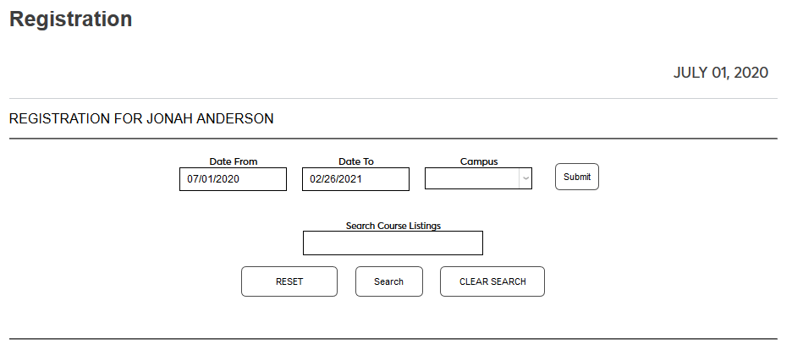Viewport: 792px width, 344px height.
Task: Click the bold Registration page title
Action: click(x=71, y=19)
